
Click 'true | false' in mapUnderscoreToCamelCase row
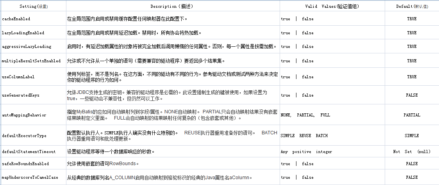pos(297,178)
